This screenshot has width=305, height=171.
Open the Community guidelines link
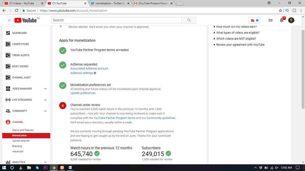click(x=161, y=118)
